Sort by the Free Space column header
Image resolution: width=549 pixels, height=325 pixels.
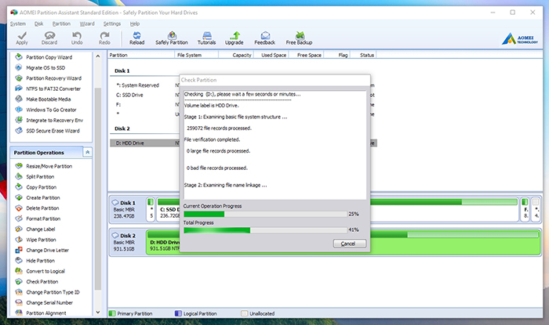point(307,55)
